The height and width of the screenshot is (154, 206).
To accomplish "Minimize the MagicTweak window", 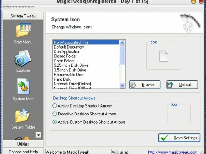I will point(194,2).
